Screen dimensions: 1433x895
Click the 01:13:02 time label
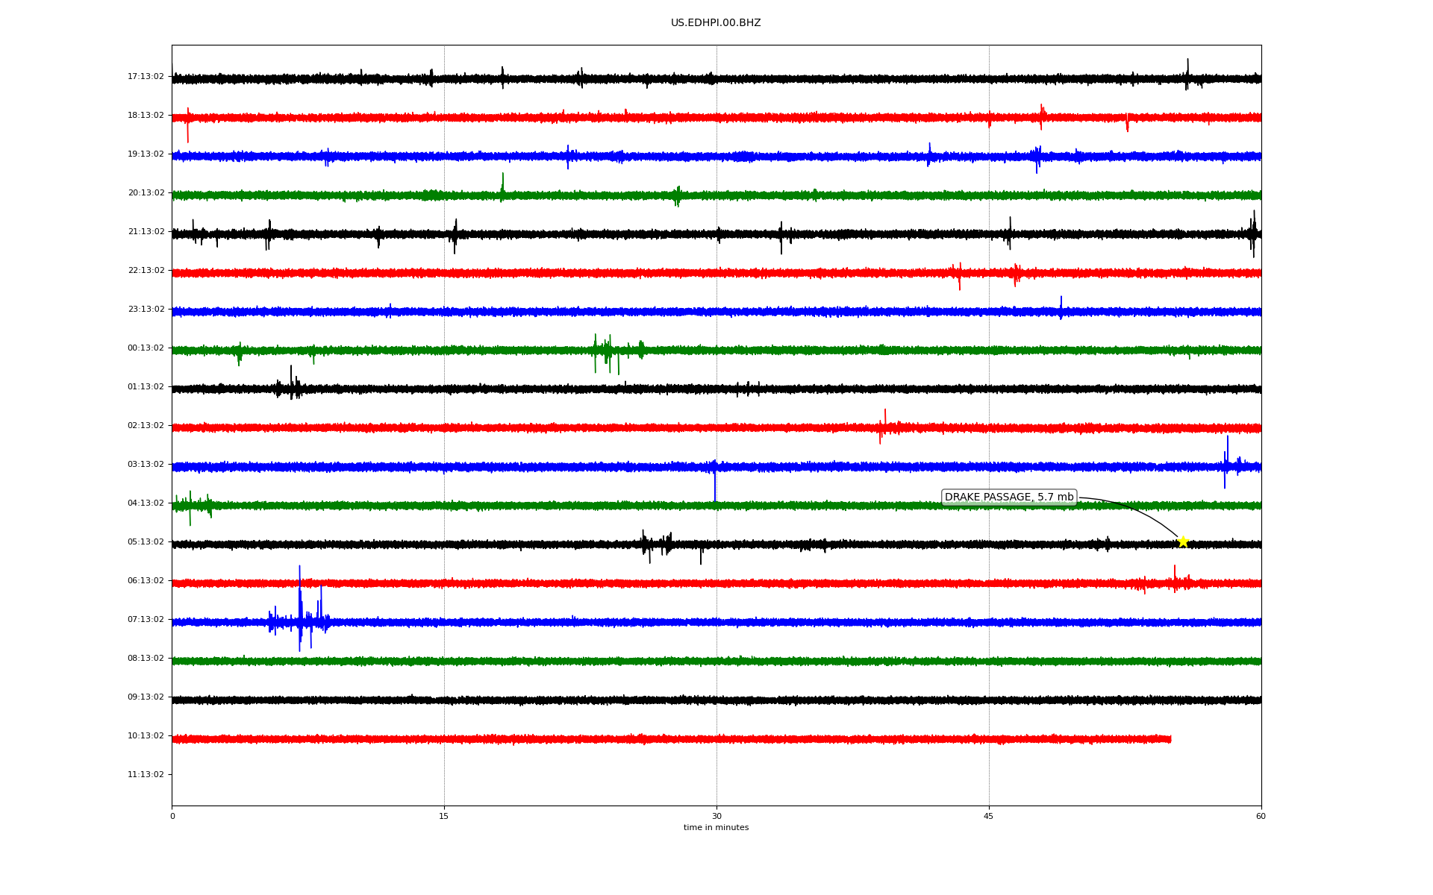point(146,386)
